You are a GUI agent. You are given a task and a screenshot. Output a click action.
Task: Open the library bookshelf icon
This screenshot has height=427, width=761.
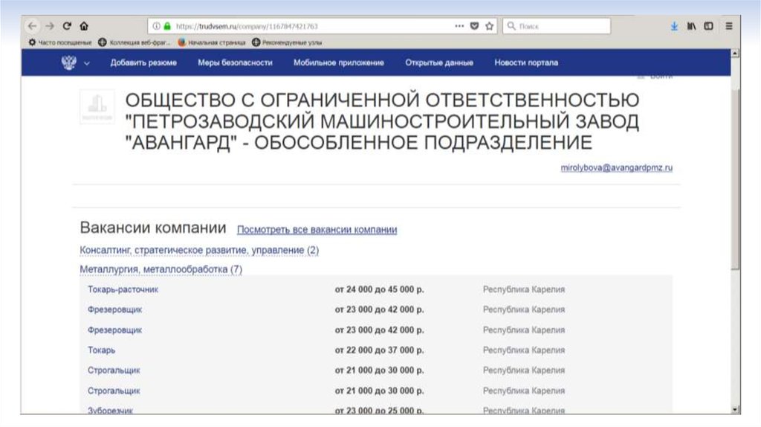pos(692,26)
